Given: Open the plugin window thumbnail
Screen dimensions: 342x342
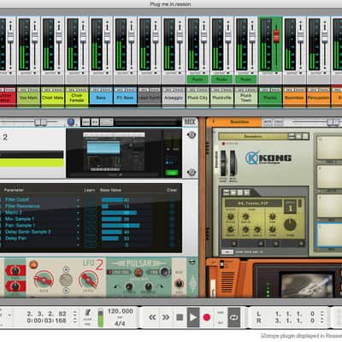Looking at the screenshot, I should pyautogui.click(x=115, y=153).
